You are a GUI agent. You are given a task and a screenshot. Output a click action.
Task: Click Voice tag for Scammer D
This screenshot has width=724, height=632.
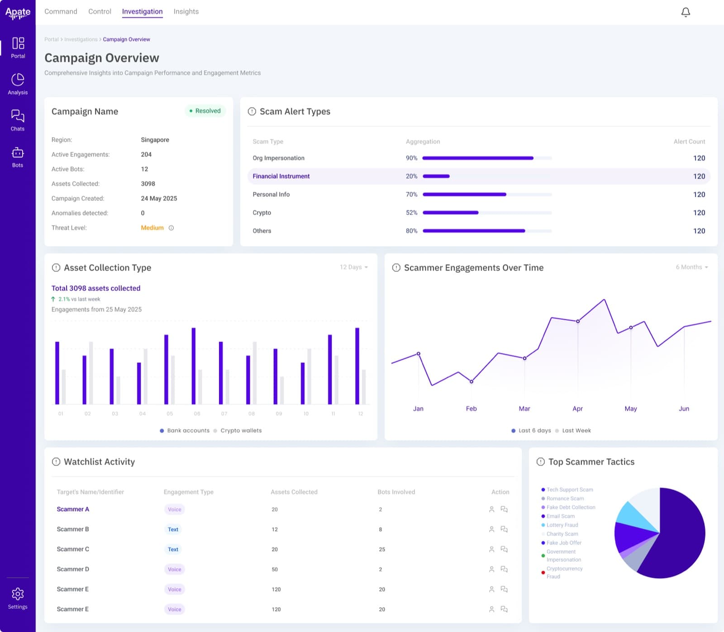coord(174,569)
